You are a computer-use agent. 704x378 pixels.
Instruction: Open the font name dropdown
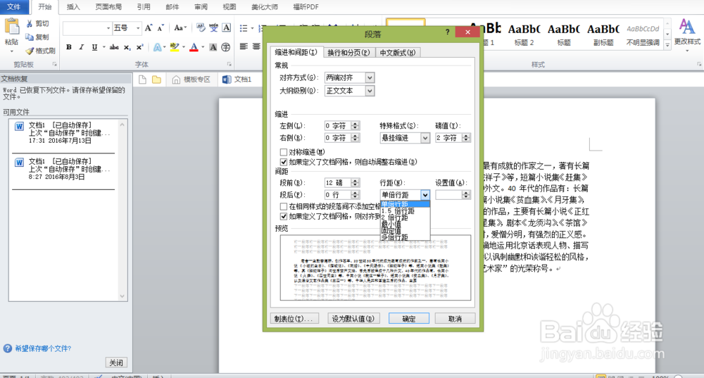coord(108,28)
